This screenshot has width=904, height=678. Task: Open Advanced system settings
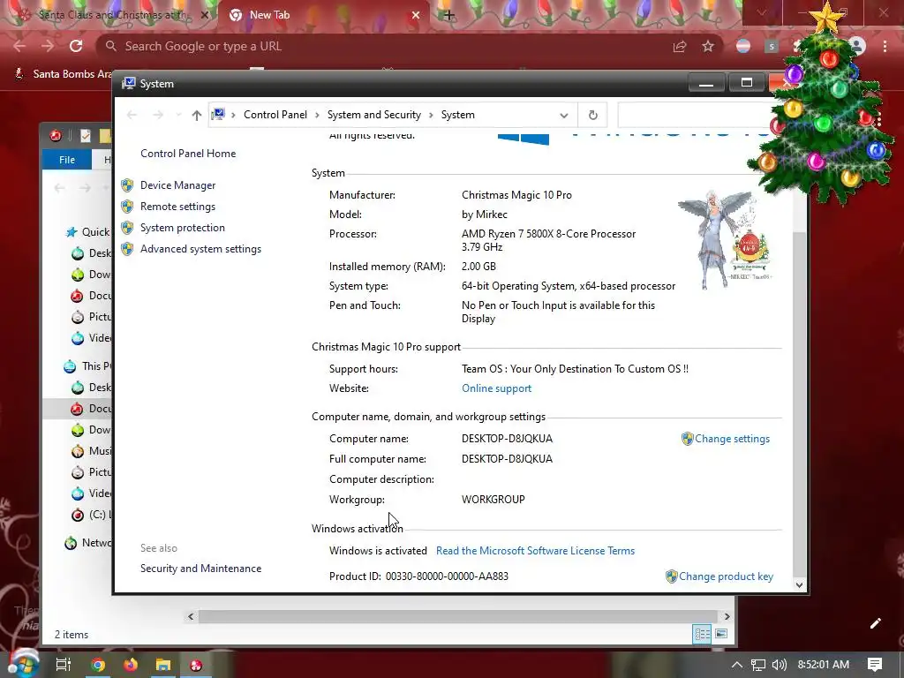coord(200,249)
